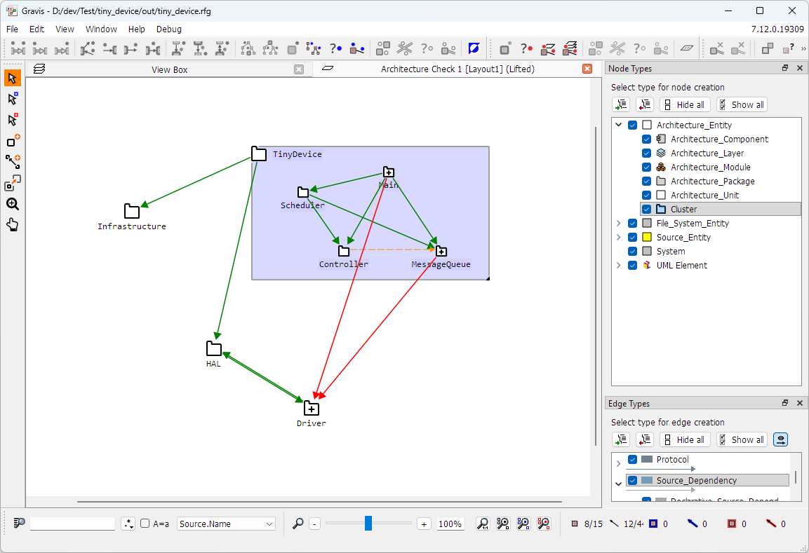809x553 pixels.
Task: Click zoom-to-blue-selection magnifier icon
Action: click(523, 524)
